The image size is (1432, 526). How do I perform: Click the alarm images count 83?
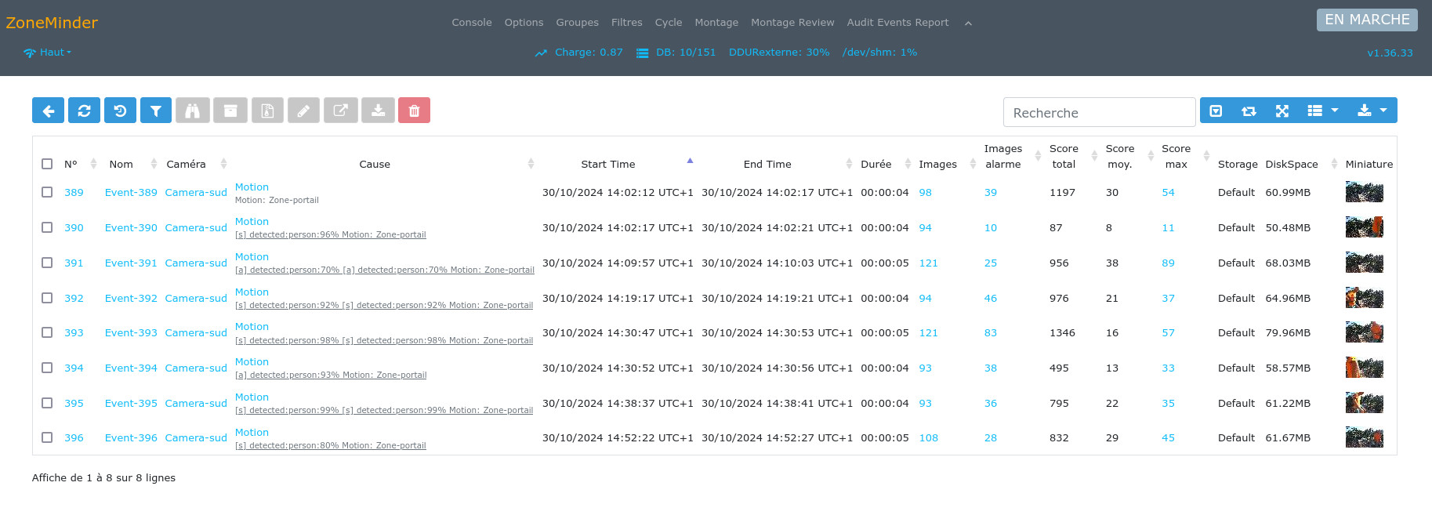coord(991,333)
